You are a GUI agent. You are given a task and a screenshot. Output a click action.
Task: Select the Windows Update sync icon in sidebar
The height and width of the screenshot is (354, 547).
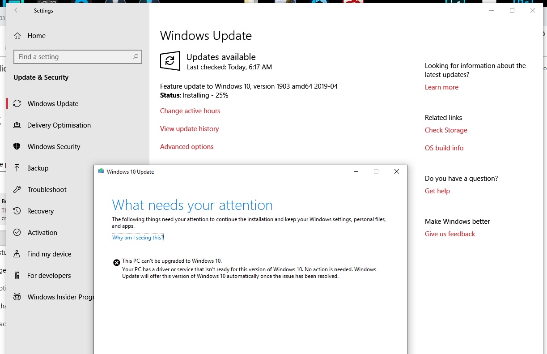coord(17,104)
